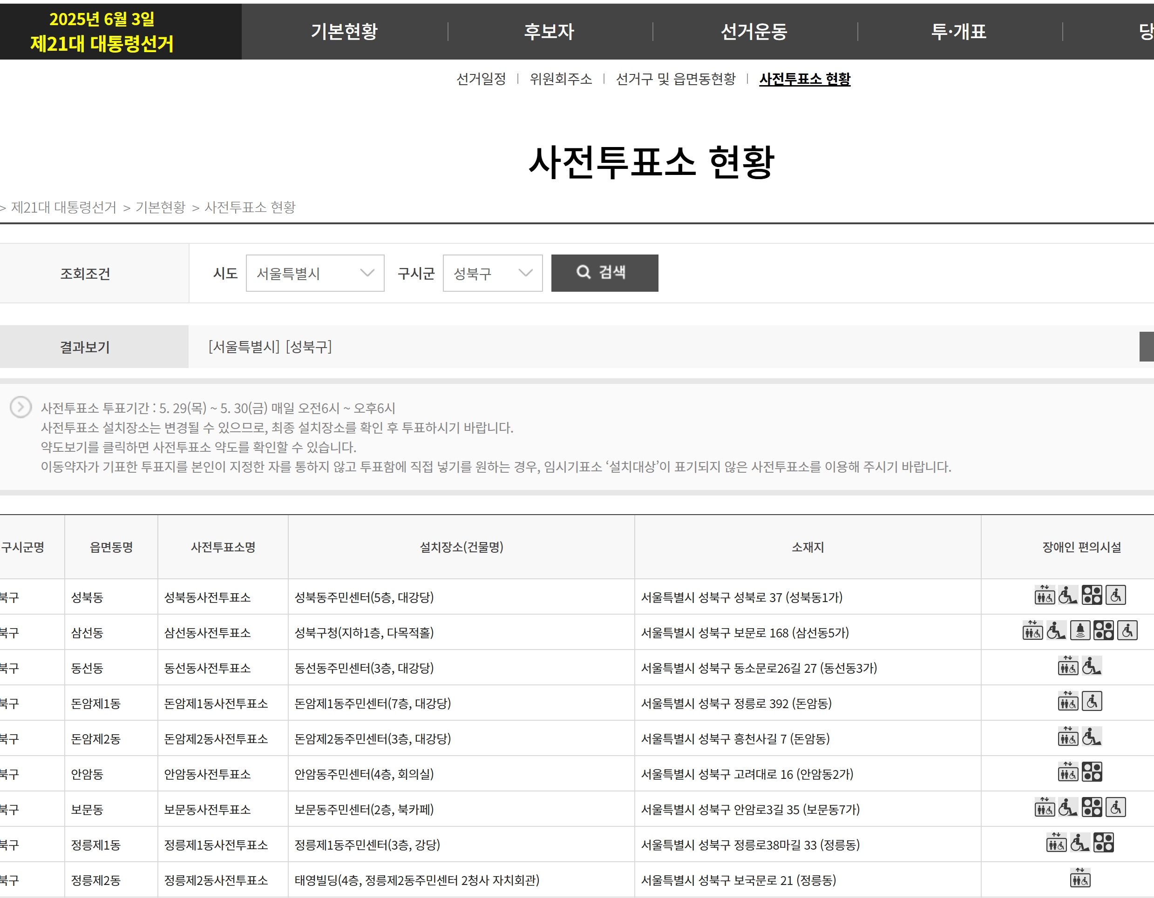Viewport: 1154px width, 898px height.
Task: Click the wheelchair ramp icon in 동선동 row
Action: [1091, 666]
